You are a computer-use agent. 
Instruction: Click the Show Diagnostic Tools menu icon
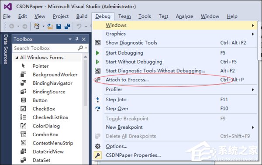click(97, 43)
